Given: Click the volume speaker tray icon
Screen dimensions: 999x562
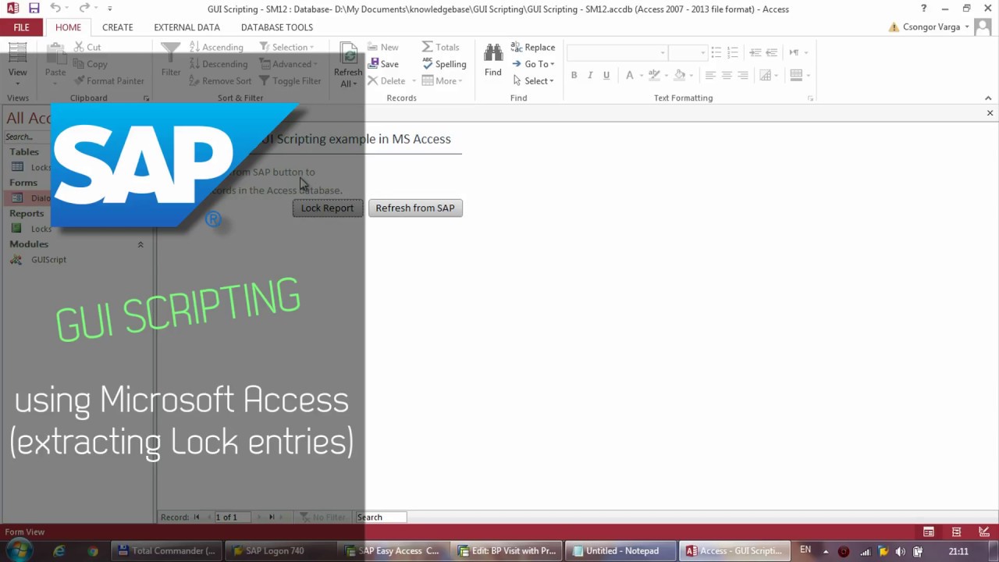Looking at the screenshot, I should click(901, 551).
